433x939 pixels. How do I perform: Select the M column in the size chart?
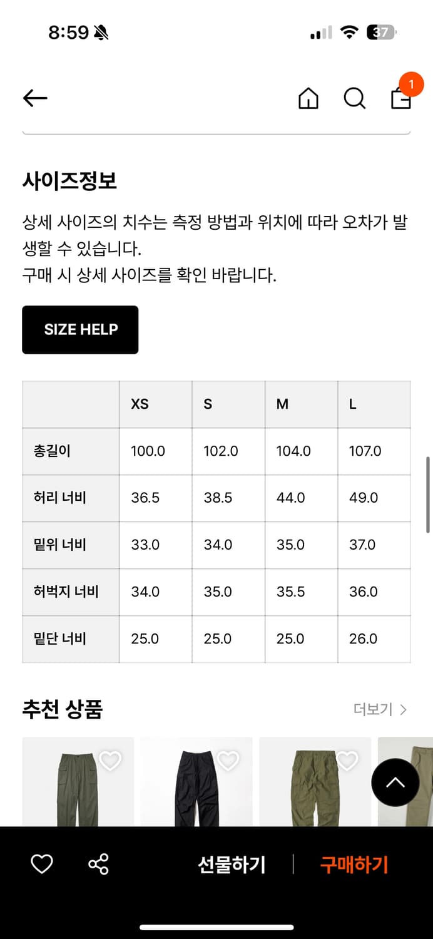click(282, 404)
